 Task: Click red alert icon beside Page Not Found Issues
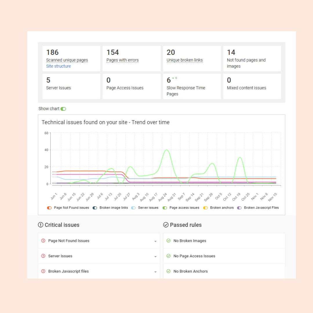point(43,241)
